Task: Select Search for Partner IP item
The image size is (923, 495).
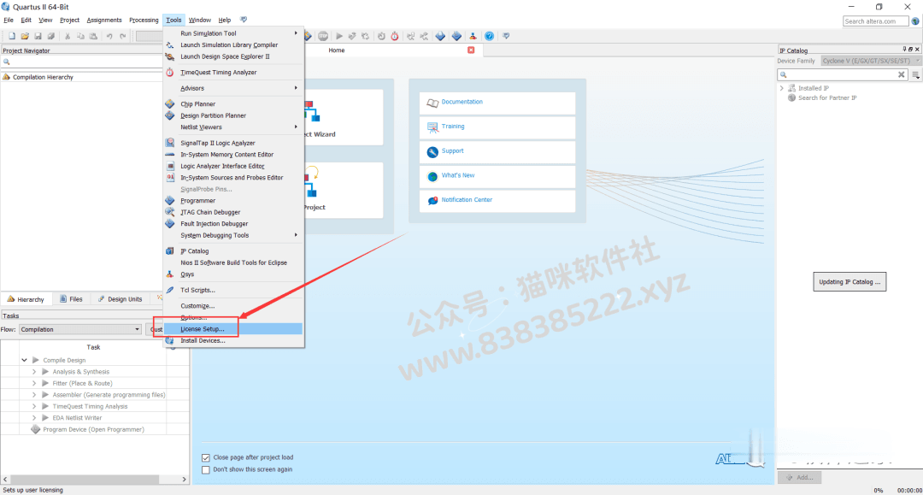Action: [x=827, y=97]
